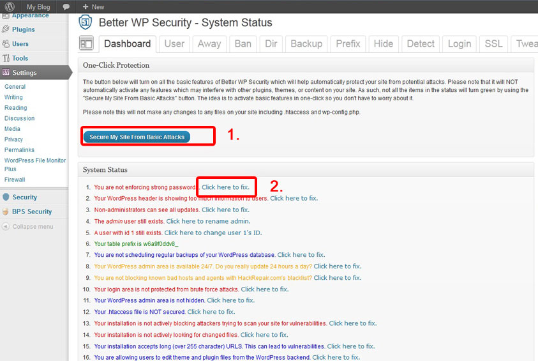Image resolution: width=538 pixels, height=361 pixels.
Task: Click fix link for blocking scanning attackers
Action: 353,323
